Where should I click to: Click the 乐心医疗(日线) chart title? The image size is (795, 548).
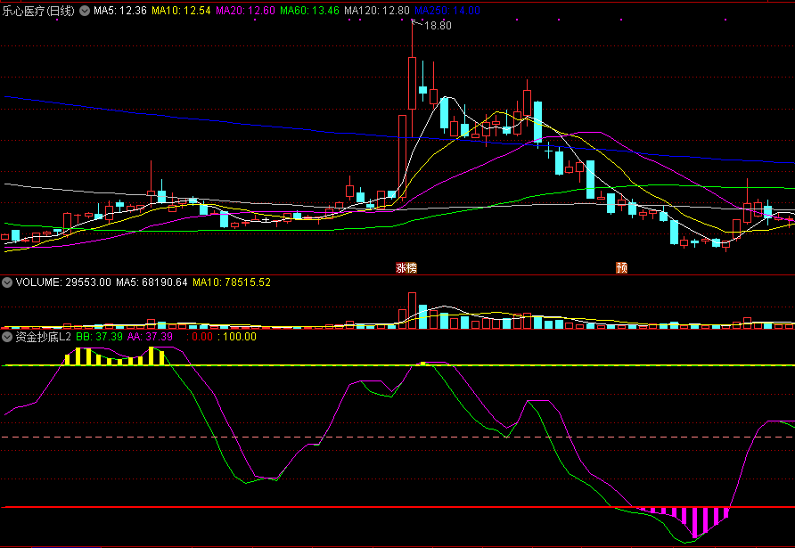38,11
